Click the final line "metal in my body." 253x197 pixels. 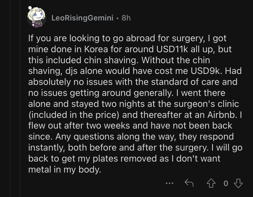tap(65, 170)
